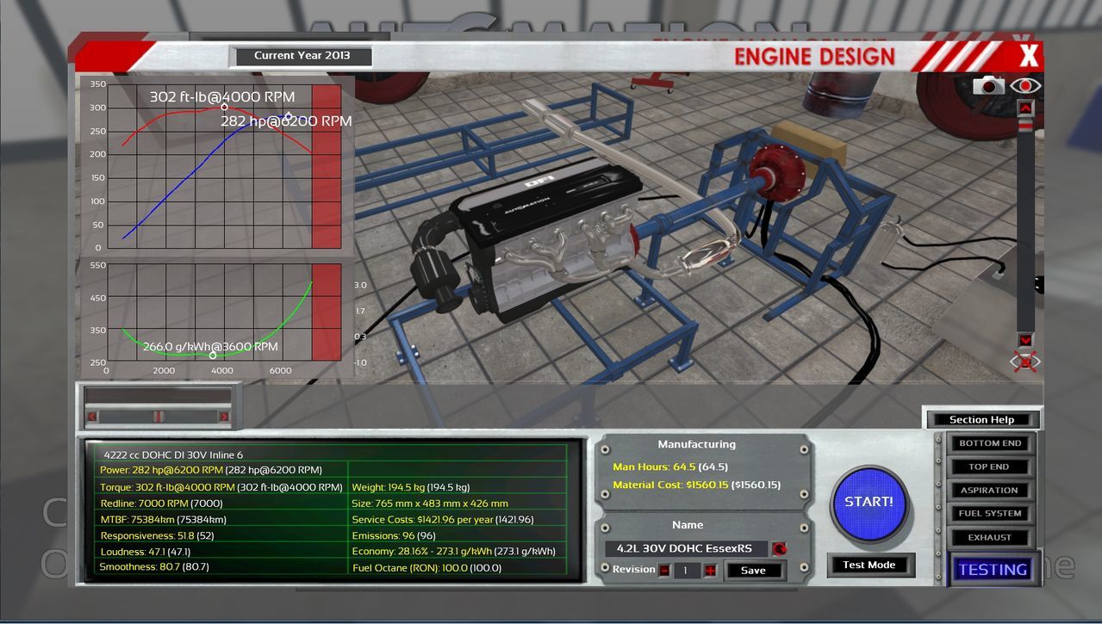Take a screenshot with the camera icon
The image size is (1102, 624).
(988, 85)
